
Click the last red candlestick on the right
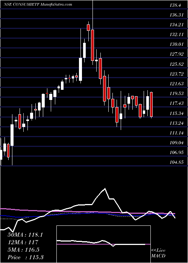click(x=151, y=104)
